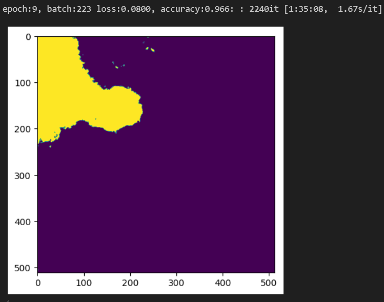Click the x-axis tick label 200
Image resolution: width=384 pixels, height=302 pixels.
point(130,283)
